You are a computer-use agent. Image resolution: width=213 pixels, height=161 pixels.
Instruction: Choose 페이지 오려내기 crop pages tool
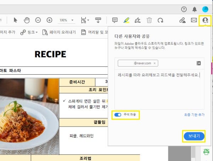[x=59, y=32]
